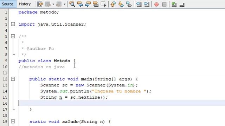Click the method name 'saludo' on line 19
This screenshot has height=126, width=225.
[x=70, y=121]
